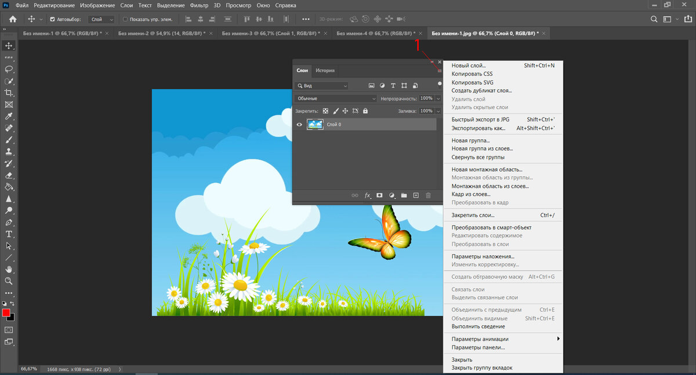
Task: Select the Crop tool in toolbar
Action: [x=9, y=93]
